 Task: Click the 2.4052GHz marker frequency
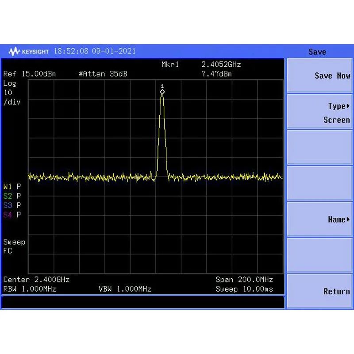coord(221,65)
